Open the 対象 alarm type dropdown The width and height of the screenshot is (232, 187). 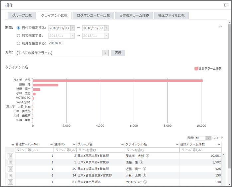pos(105,53)
